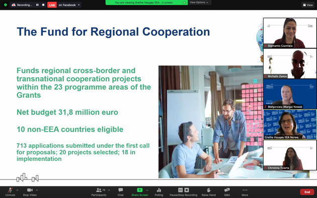Click Christina Tsiarta name label
The width and height of the screenshot is (317, 198).
[278, 168]
